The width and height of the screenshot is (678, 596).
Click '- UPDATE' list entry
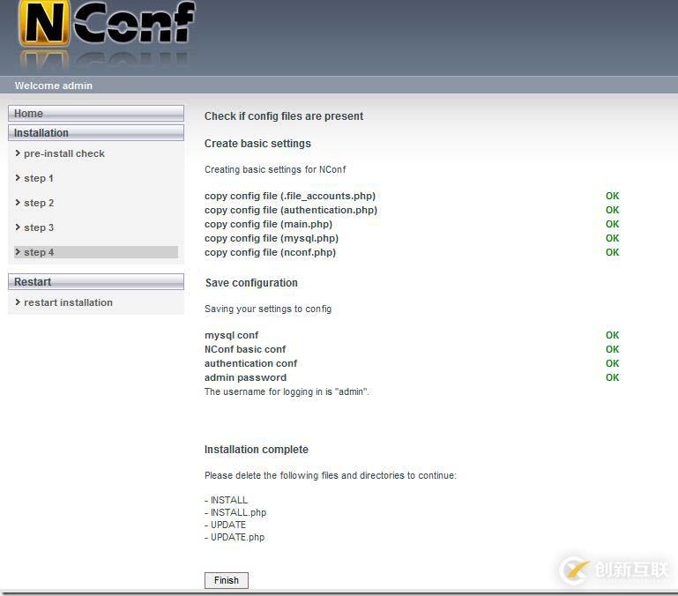pos(226,525)
